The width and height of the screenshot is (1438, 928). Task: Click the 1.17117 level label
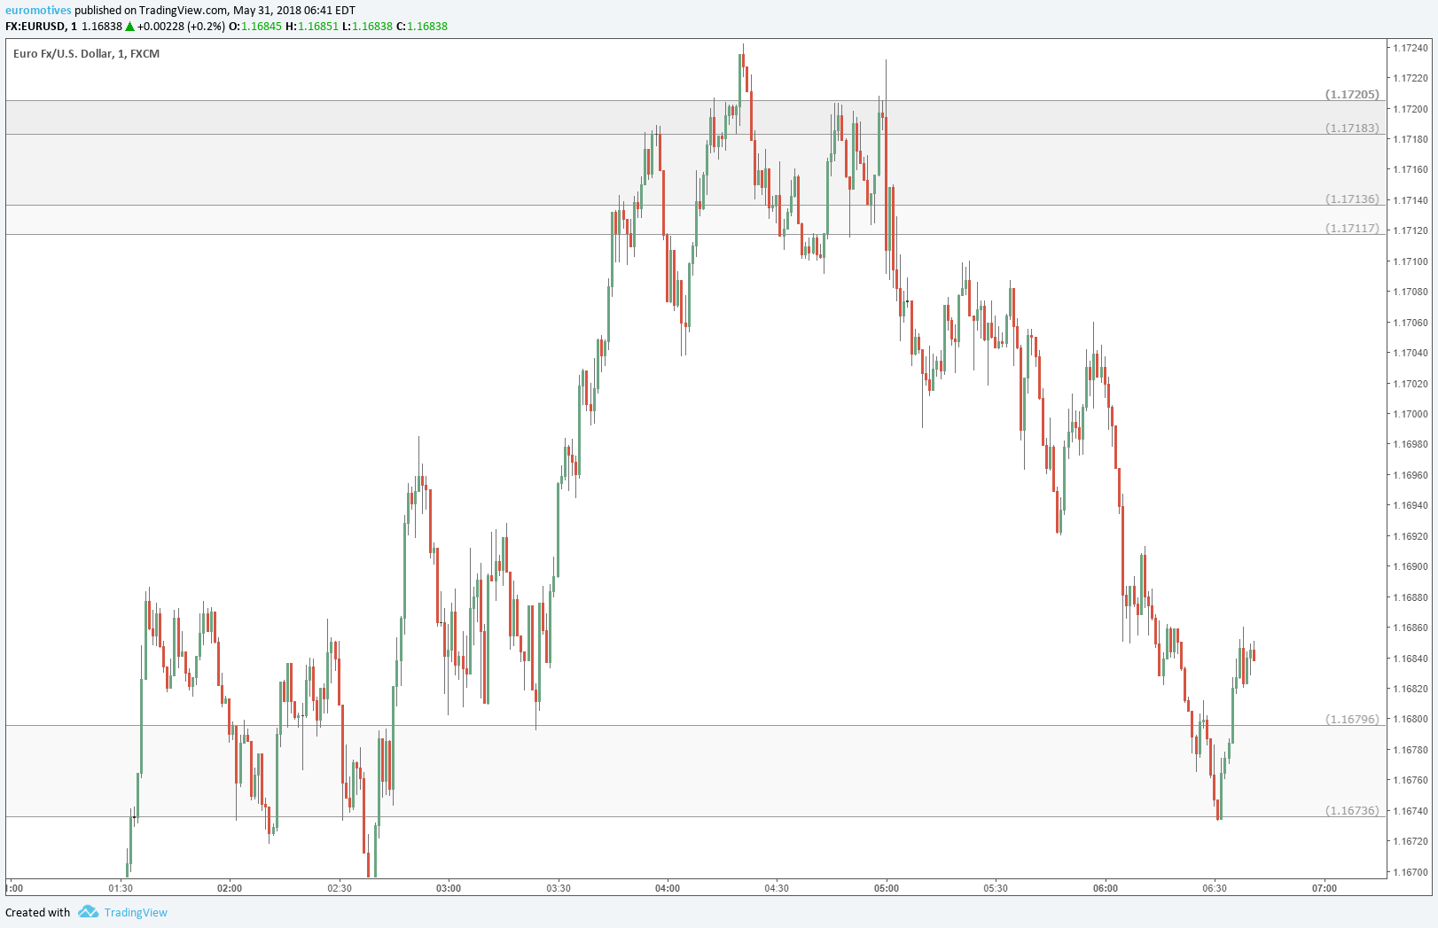point(1352,228)
